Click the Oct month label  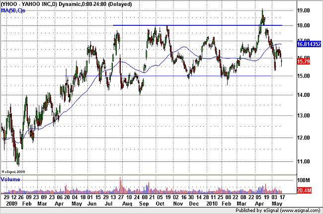pyautogui.click(x=160, y=204)
